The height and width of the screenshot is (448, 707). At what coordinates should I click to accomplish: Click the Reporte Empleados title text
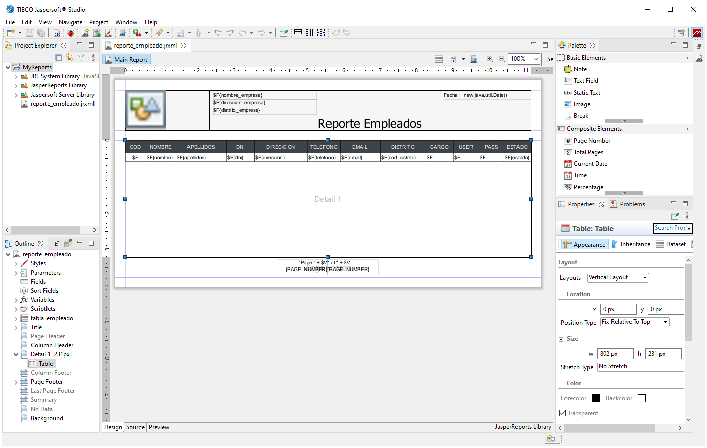[x=370, y=124]
